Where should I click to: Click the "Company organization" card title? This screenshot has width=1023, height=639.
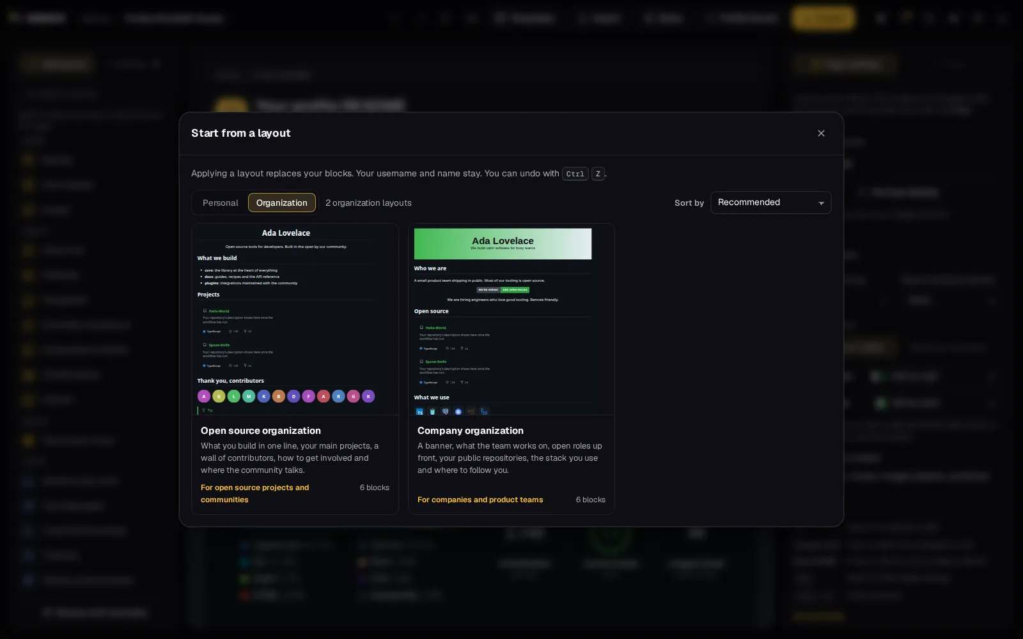[471, 431]
